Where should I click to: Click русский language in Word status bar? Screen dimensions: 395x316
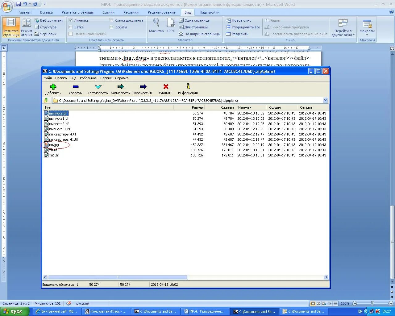83,303
